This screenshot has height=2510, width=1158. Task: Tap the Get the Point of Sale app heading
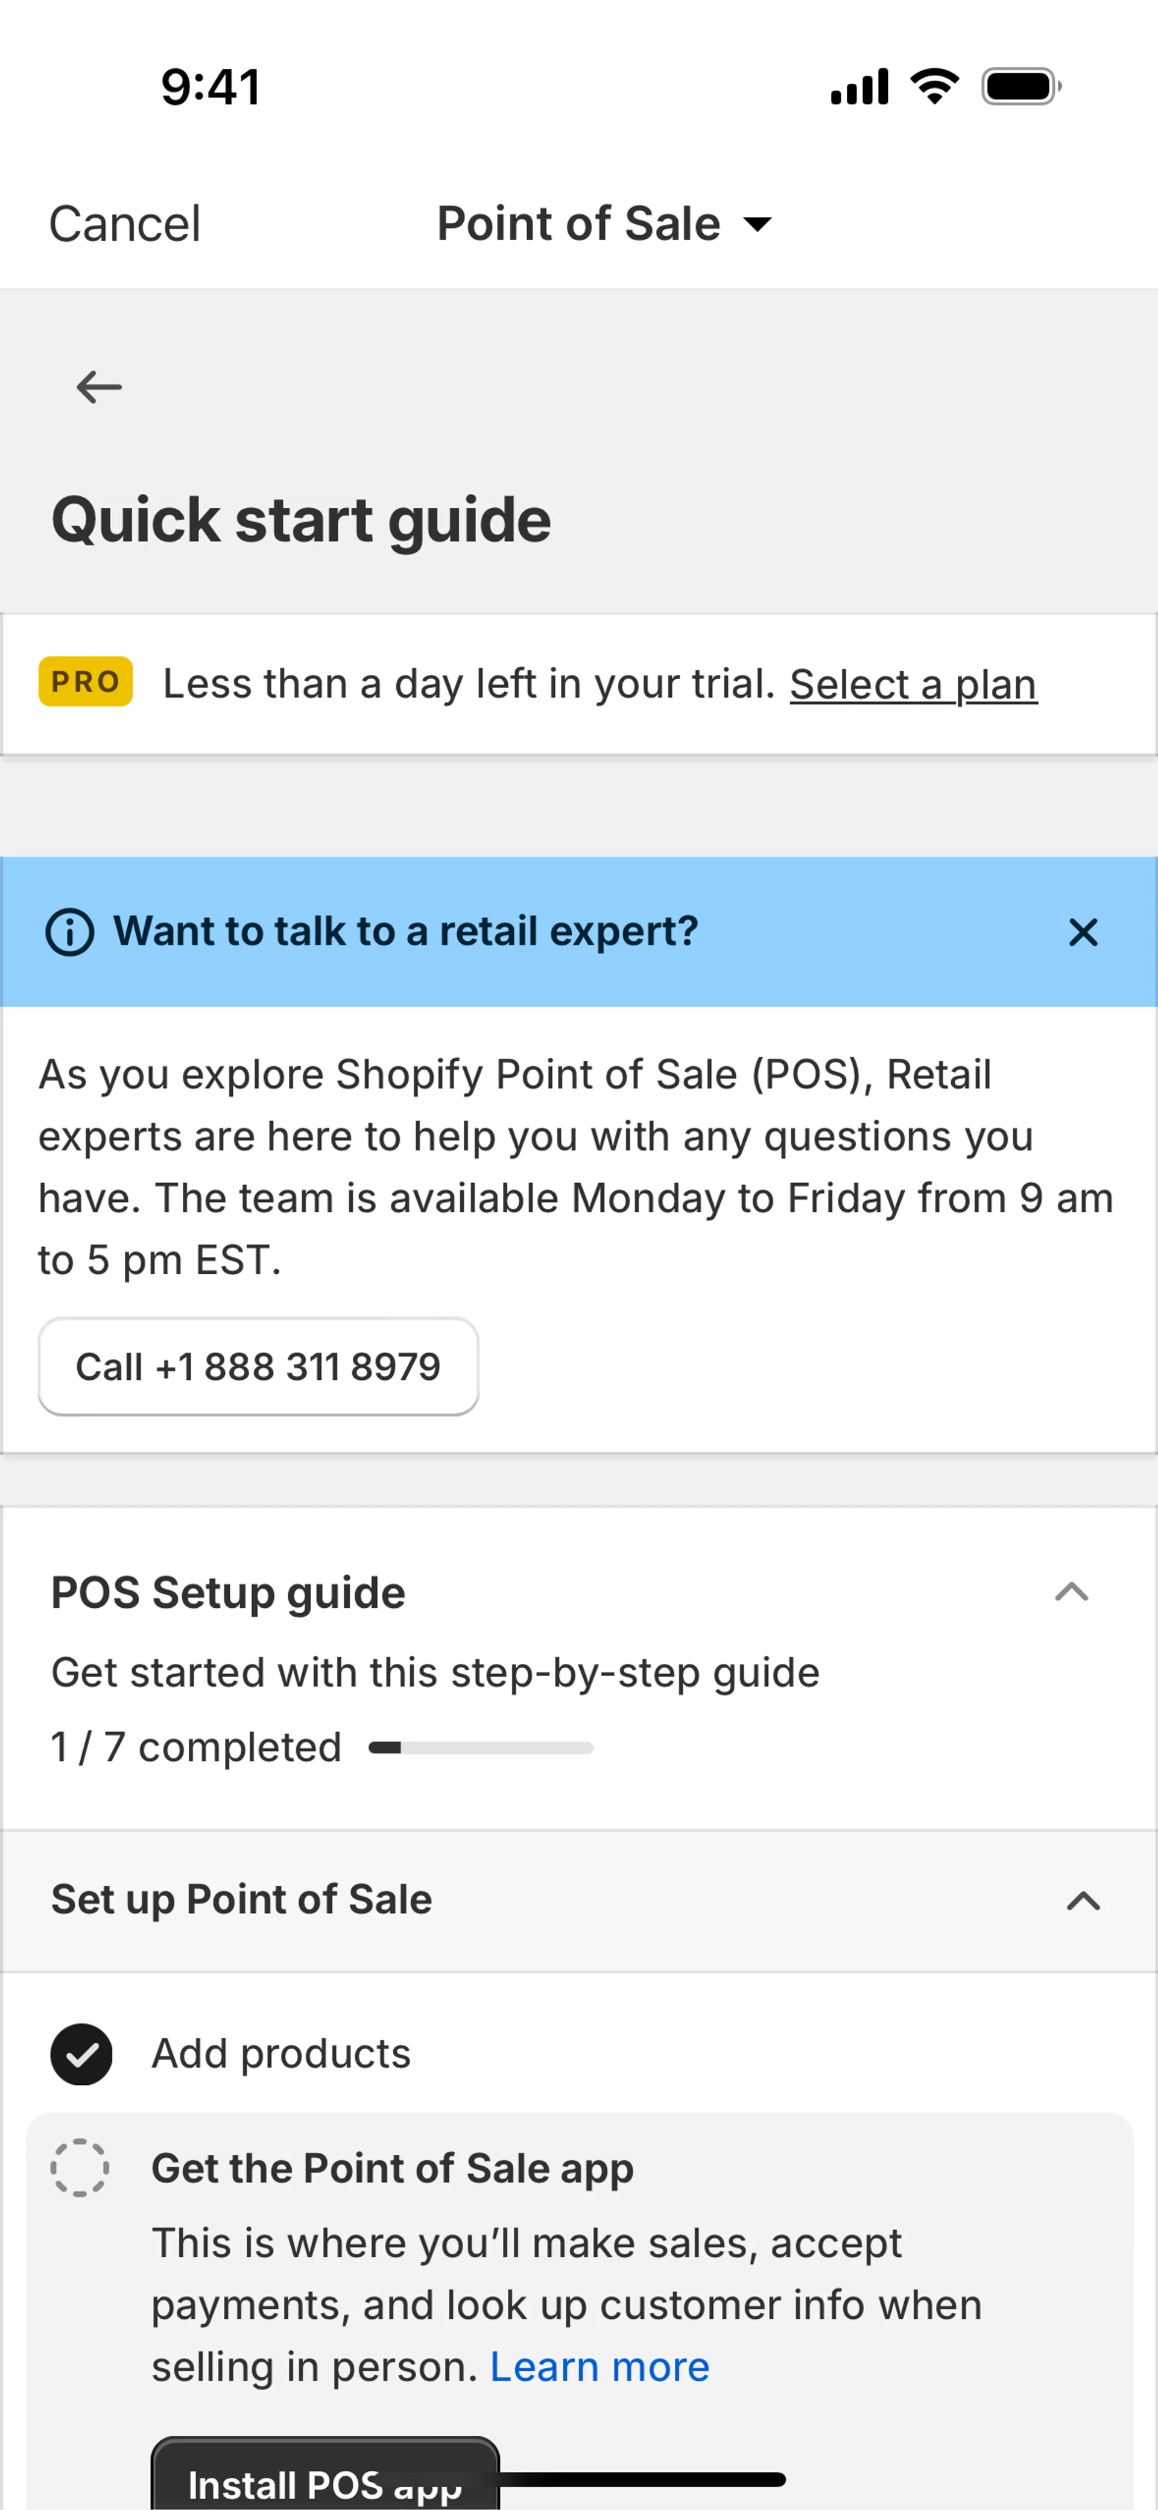click(x=392, y=2168)
